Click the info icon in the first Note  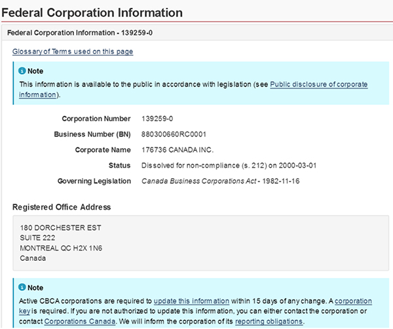pyautogui.click(x=22, y=71)
